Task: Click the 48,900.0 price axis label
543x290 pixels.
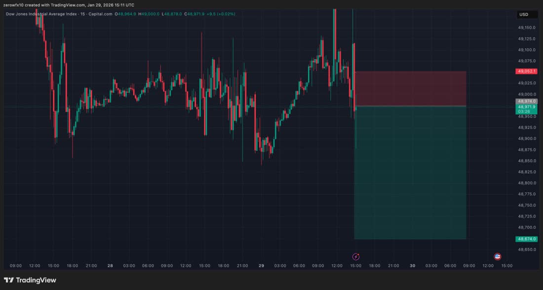Action: (526, 139)
